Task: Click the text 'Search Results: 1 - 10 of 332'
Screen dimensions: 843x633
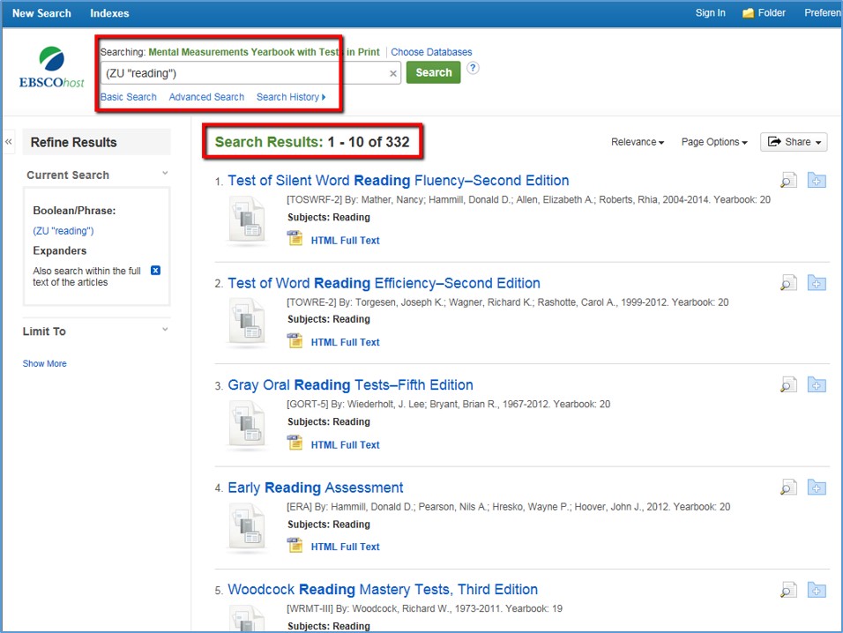Action: [x=312, y=142]
